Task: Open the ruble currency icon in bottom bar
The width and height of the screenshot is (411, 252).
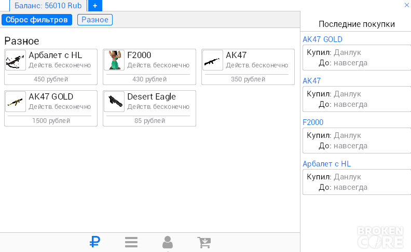Action: point(94,242)
